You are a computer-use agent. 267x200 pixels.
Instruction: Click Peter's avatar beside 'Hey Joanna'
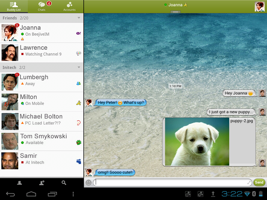pyautogui.click(x=262, y=93)
